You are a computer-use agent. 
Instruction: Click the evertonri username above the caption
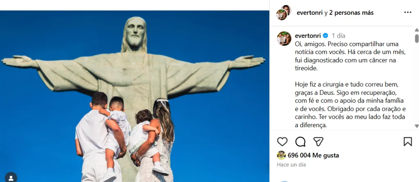308,36
